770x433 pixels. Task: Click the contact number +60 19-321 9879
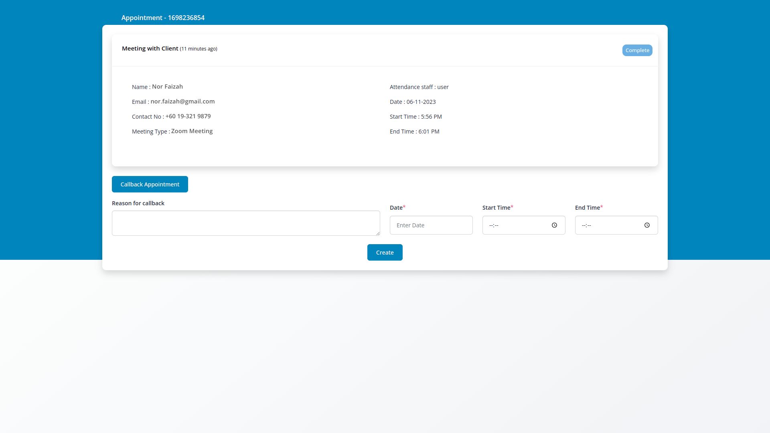click(x=188, y=116)
